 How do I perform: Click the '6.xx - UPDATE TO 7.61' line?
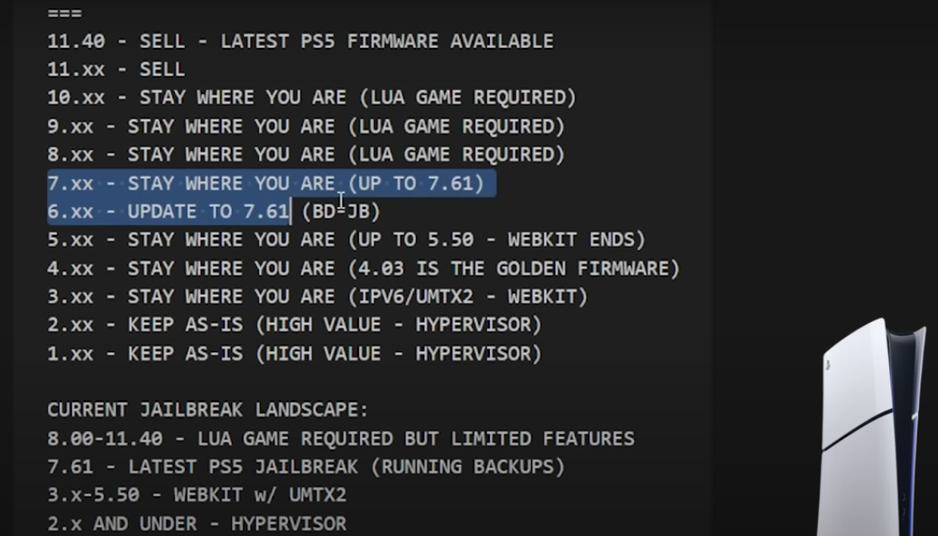click(x=214, y=212)
